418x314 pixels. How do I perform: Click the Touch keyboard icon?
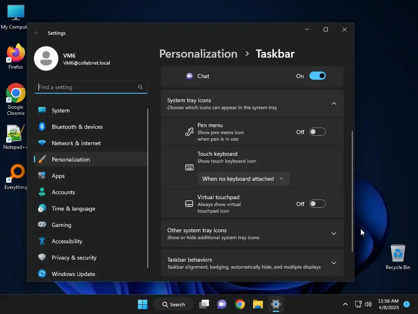(x=189, y=167)
